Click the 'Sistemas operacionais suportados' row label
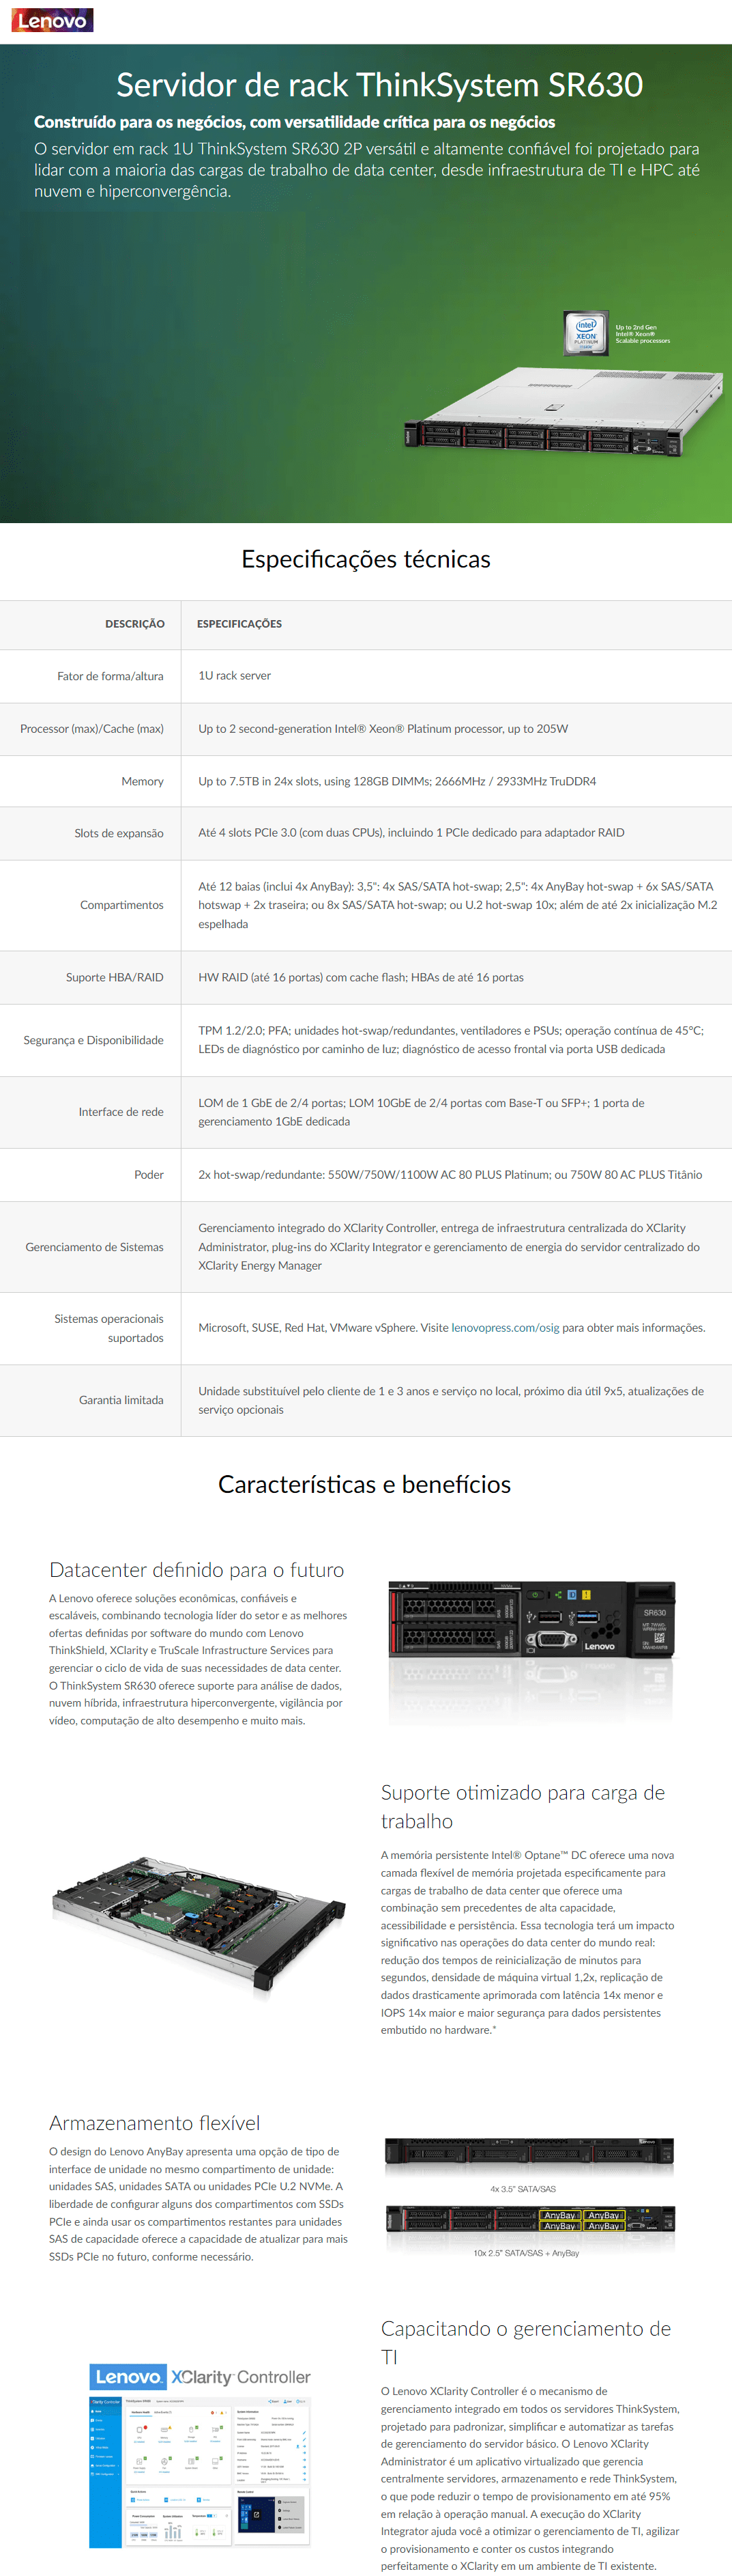The image size is (732, 2576). (x=109, y=1329)
